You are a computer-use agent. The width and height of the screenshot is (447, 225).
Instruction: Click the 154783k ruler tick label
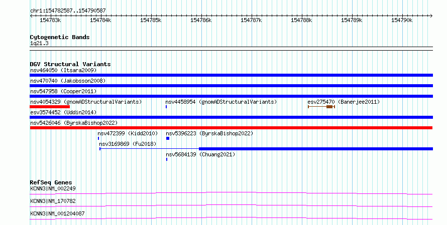tap(50, 20)
